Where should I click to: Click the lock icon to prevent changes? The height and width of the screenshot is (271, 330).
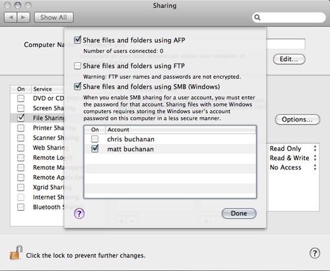pyautogui.click(x=16, y=252)
